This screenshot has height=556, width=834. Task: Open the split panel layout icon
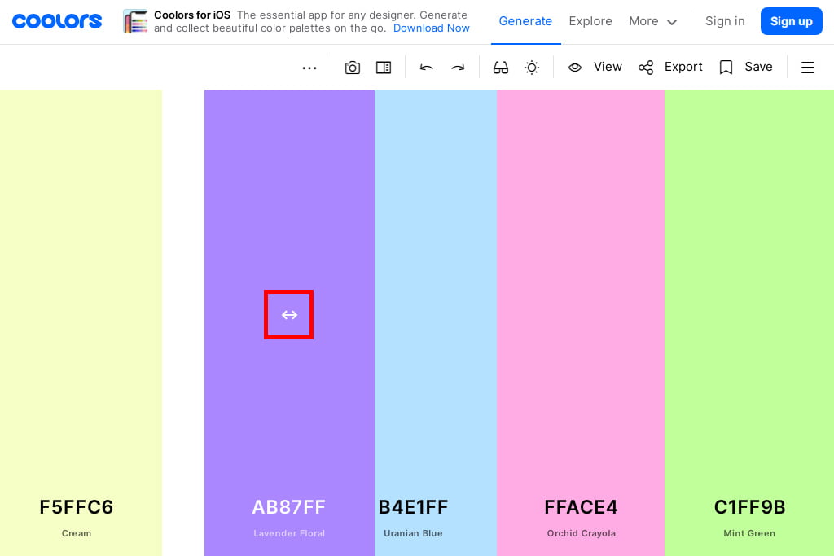[384, 68]
